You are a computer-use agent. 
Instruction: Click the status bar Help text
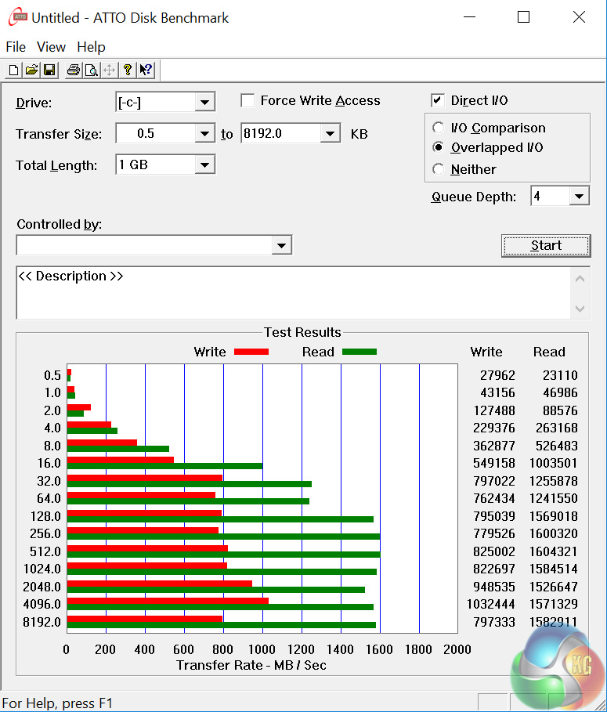[57, 703]
